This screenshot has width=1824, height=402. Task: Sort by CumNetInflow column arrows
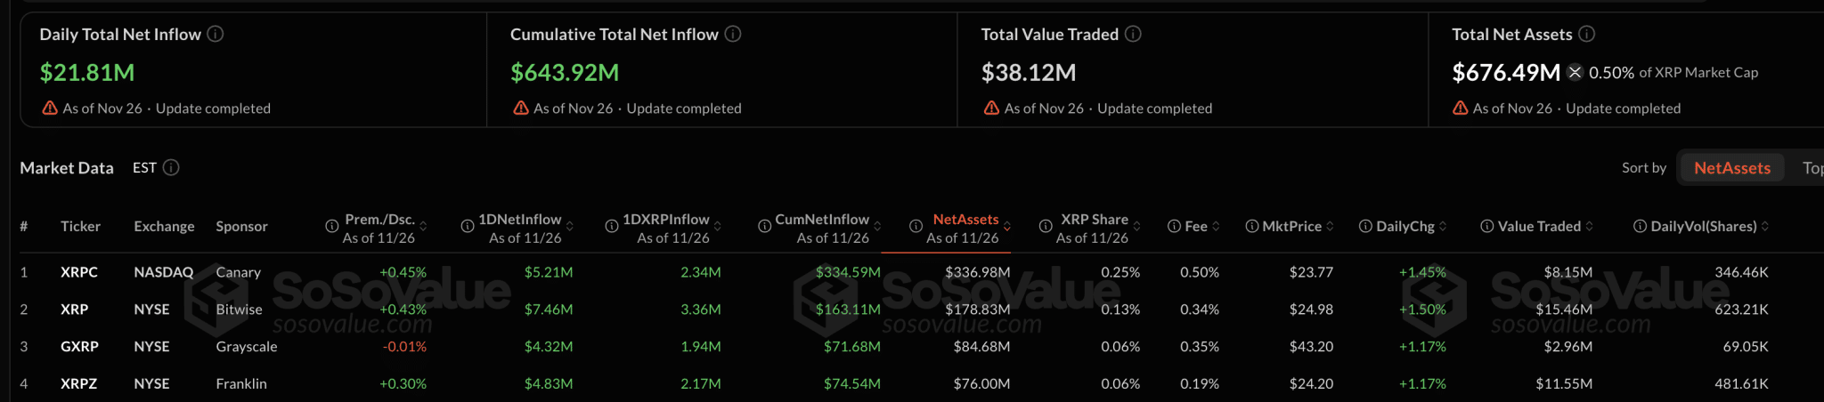click(x=877, y=227)
